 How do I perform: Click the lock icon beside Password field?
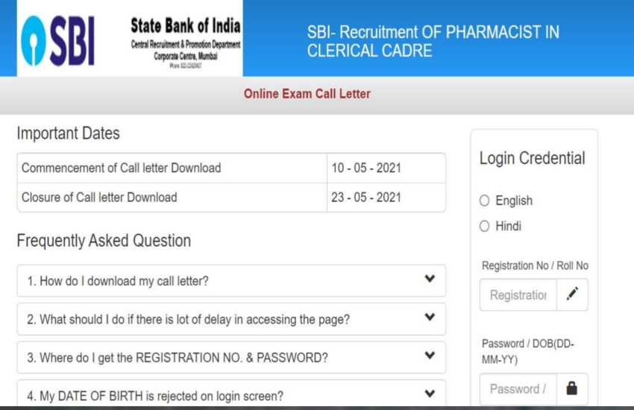[x=572, y=388]
